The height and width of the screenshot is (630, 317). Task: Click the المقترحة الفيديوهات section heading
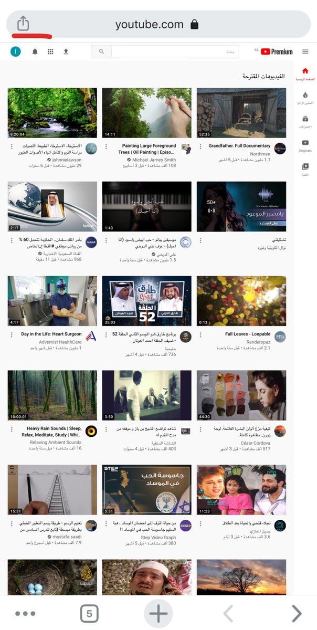pyautogui.click(x=263, y=77)
